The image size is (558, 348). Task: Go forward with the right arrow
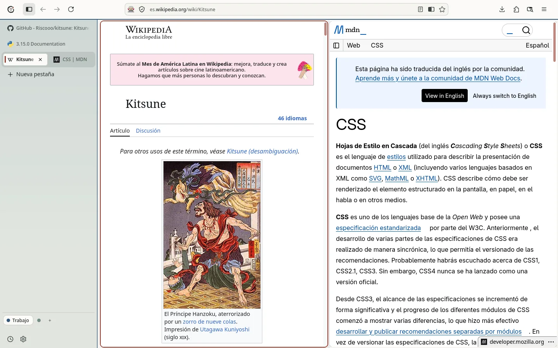[57, 9]
